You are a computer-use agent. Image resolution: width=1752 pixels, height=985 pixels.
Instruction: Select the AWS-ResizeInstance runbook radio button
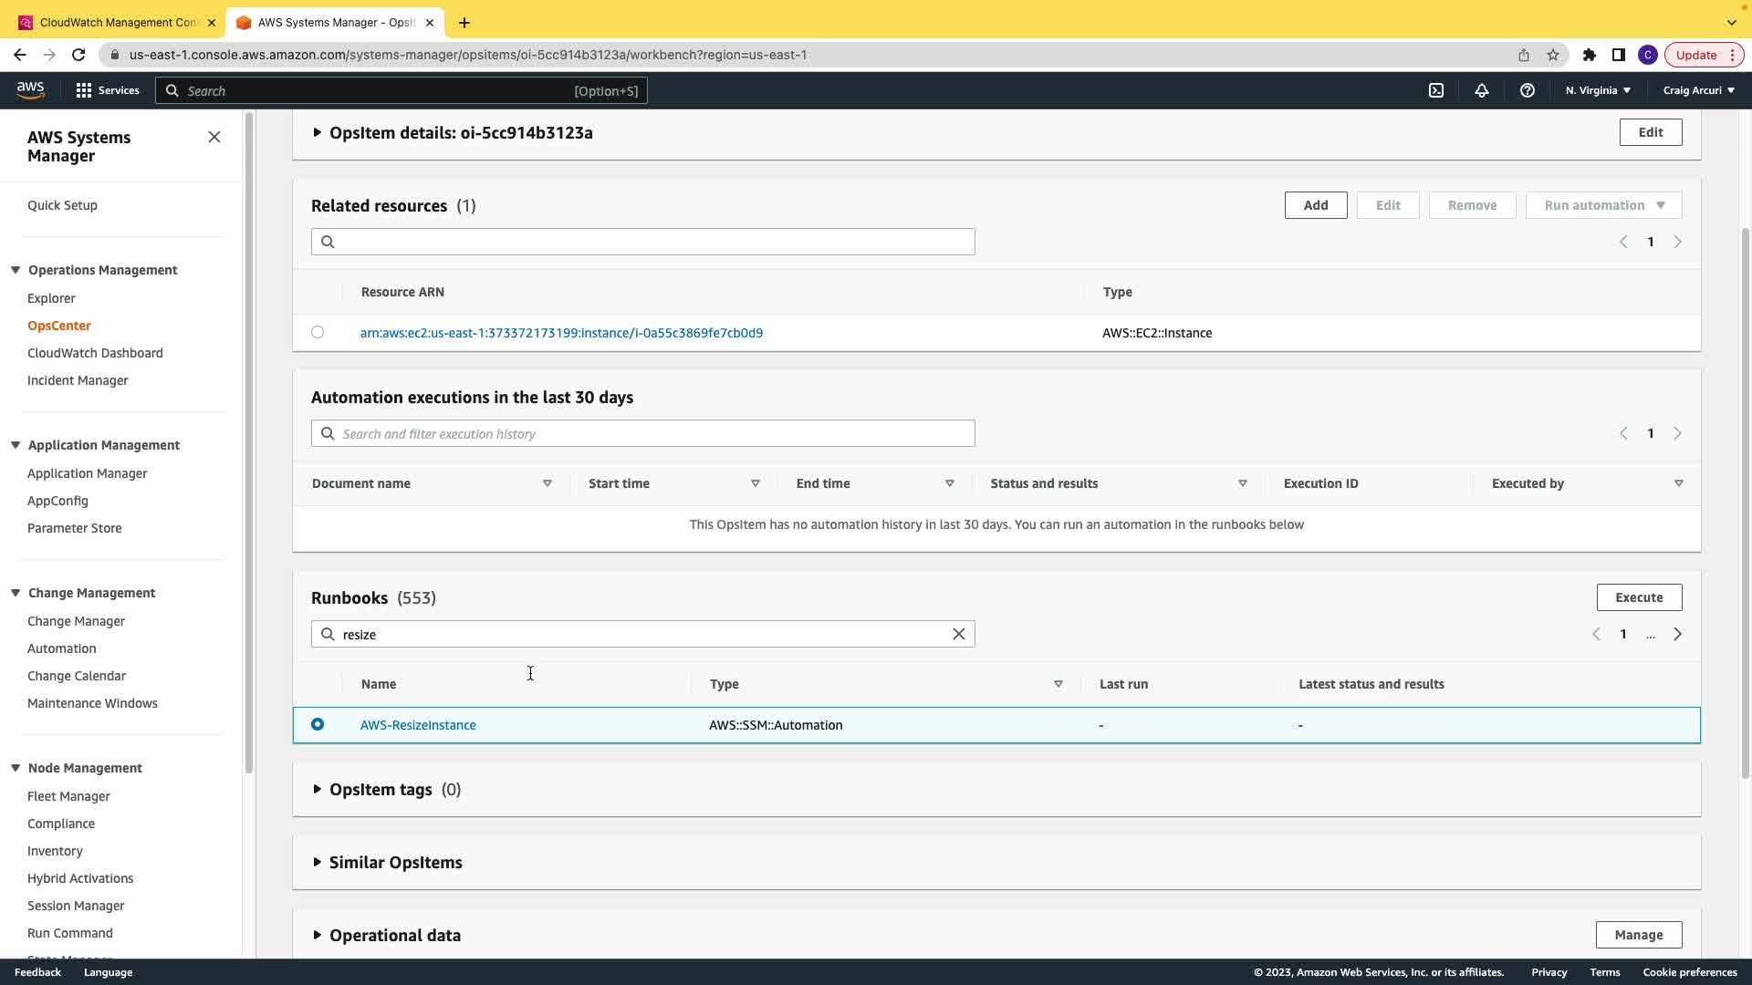tap(318, 724)
